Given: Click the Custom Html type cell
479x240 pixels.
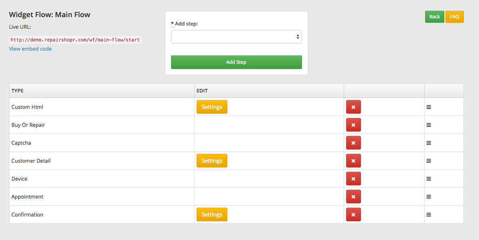Looking at the screenshot, I should pos(102,107).
